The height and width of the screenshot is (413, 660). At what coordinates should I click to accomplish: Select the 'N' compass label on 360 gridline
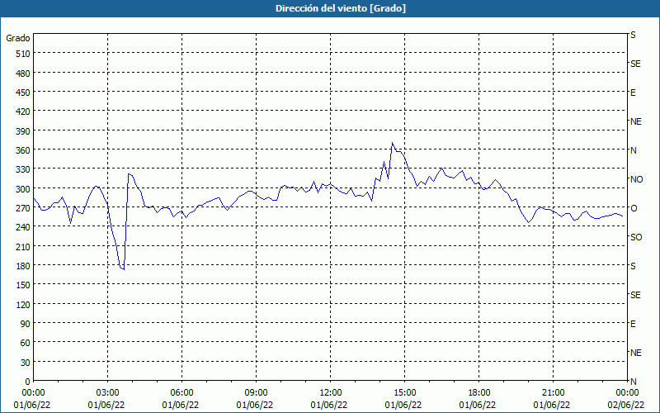click(633, 150)
